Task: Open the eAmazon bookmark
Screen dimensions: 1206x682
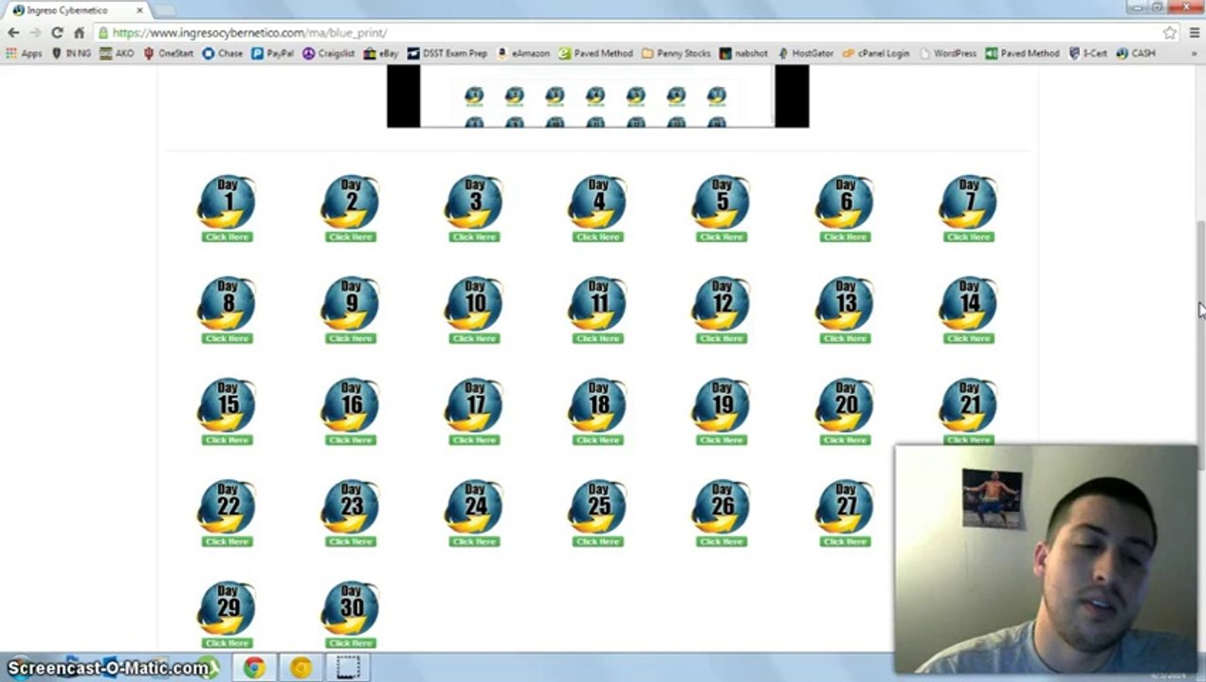Action: tap(523, 54)
